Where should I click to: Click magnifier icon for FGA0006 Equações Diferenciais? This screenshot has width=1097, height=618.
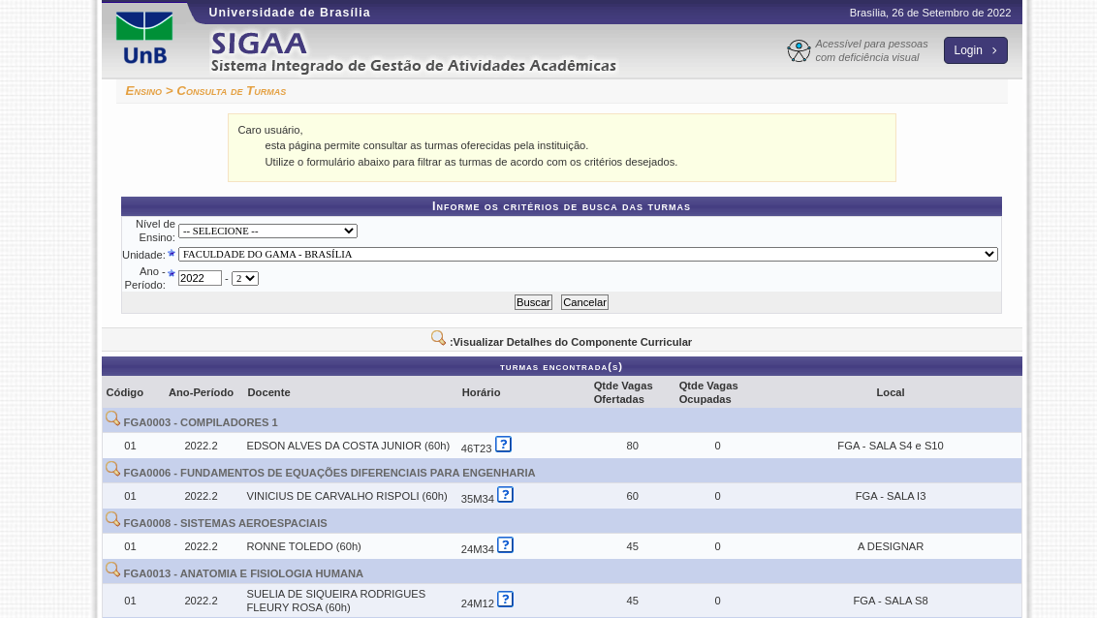pyautogui.click(x=112, y=470)
